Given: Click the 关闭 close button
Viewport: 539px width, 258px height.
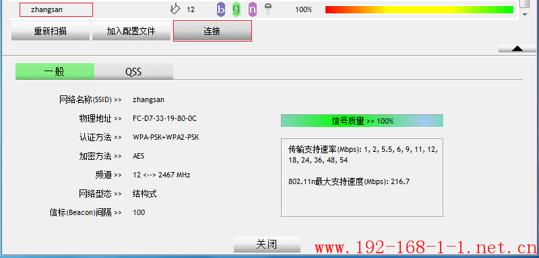Looking at the screenshot, I should click(x=267, y=245).
